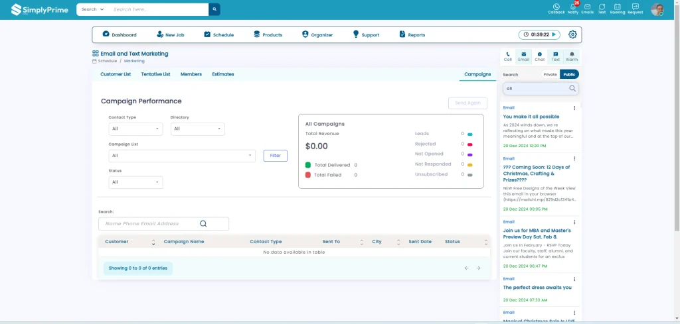Click the side panel search magnifier icon
This screenshot has height=324, width=680.
click(572, 88)
